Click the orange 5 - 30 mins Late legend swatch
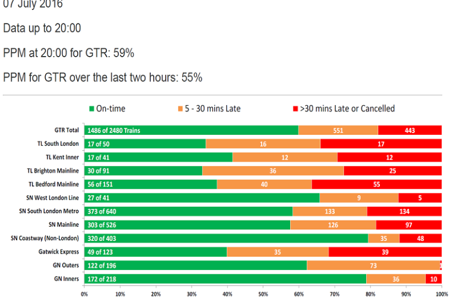This screenshot has height=297, width=457. click(x=179, y=109)
